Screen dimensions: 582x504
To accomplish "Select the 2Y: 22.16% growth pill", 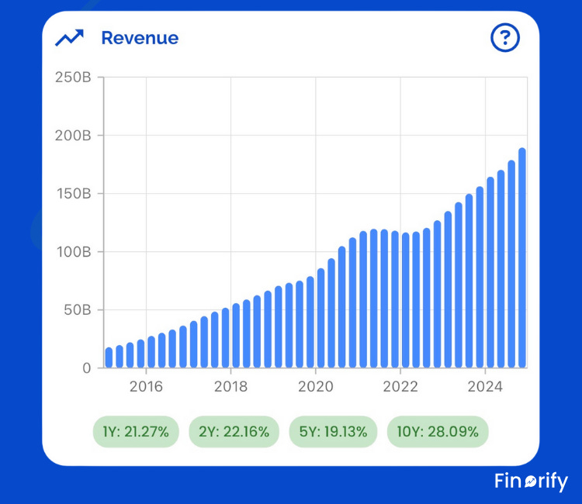I will pos(234,432).
